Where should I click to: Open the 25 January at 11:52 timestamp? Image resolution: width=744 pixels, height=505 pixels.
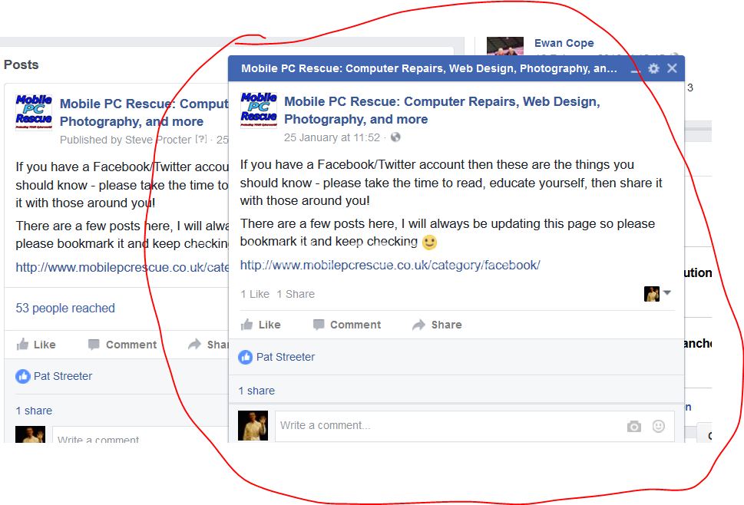coord(332,137)
